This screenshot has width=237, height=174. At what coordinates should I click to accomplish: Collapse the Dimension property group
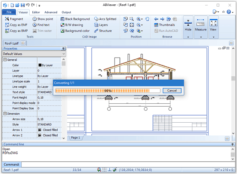5,114
